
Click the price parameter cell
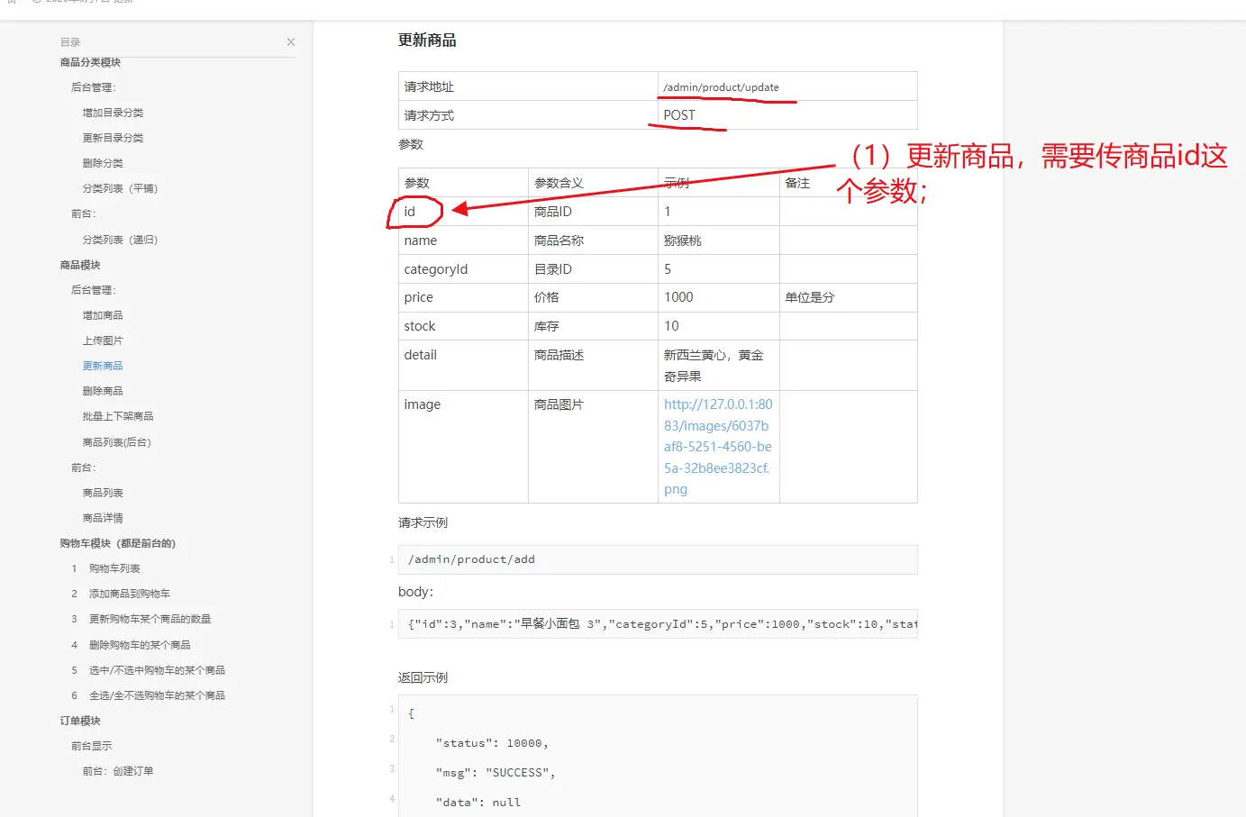[x=463, y=297]
